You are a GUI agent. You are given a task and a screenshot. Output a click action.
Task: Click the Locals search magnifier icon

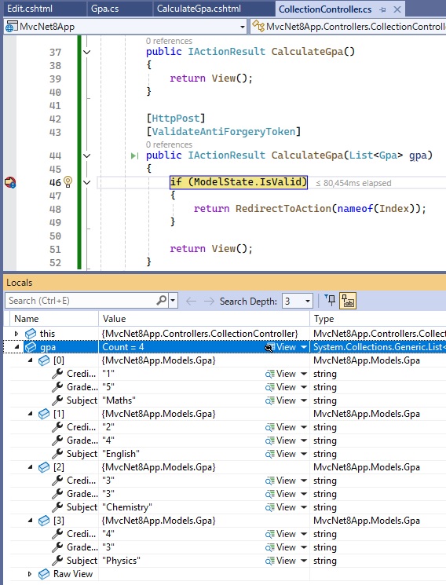[162, 300]
